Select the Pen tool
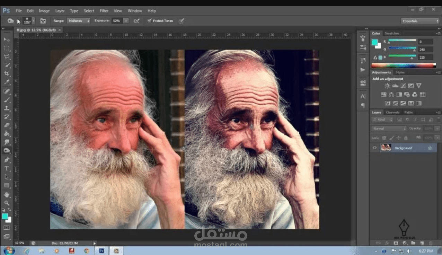 7,160
